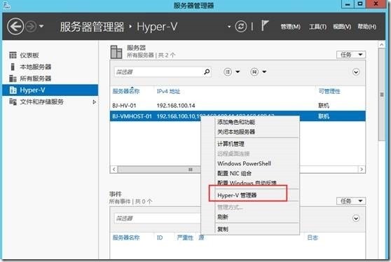Image resolution: width=391 pixels, height=262 pixels.
Task: Select the BJ-VMHOST-01 server row
Action: click(x=238, y=116)
